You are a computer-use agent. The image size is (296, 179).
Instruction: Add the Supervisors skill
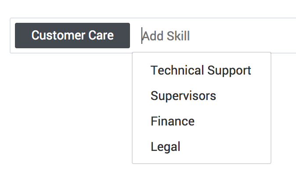[183, 96]
